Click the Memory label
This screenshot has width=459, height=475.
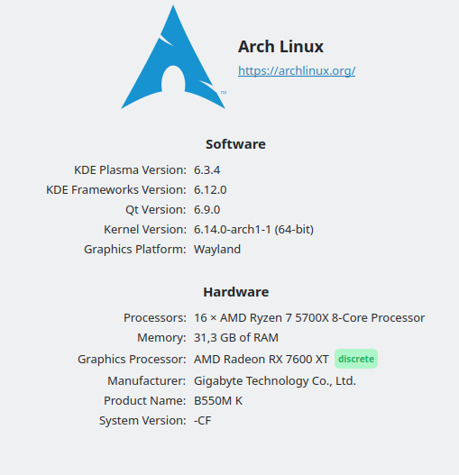point(161,338)
